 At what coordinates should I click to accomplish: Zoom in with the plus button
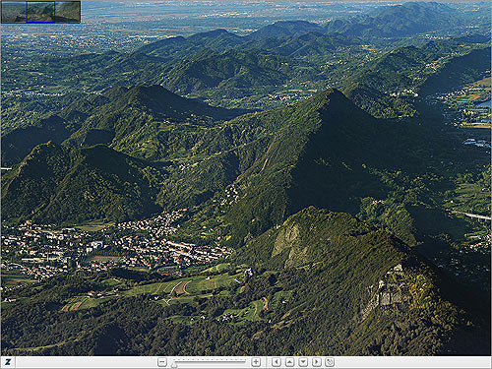(256, 362)
